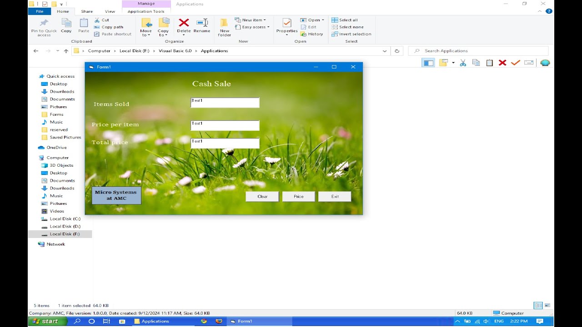Go up one folder with the up arrow
The height and width of the screenshot is (327, 582).
(66, 51)
